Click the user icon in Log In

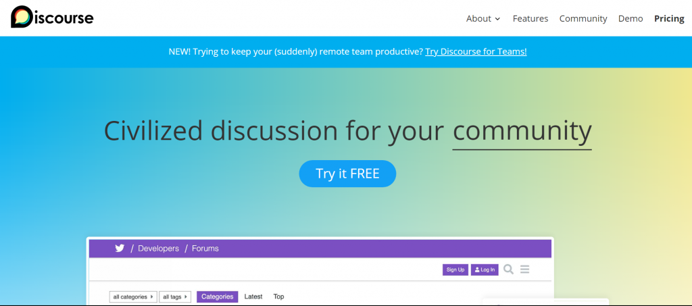477,270
